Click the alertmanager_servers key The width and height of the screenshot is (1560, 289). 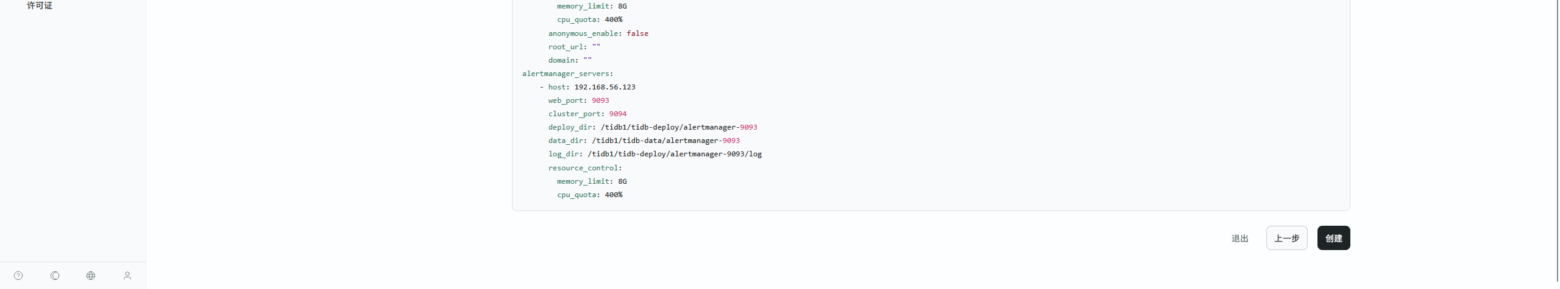click(567, 74)
